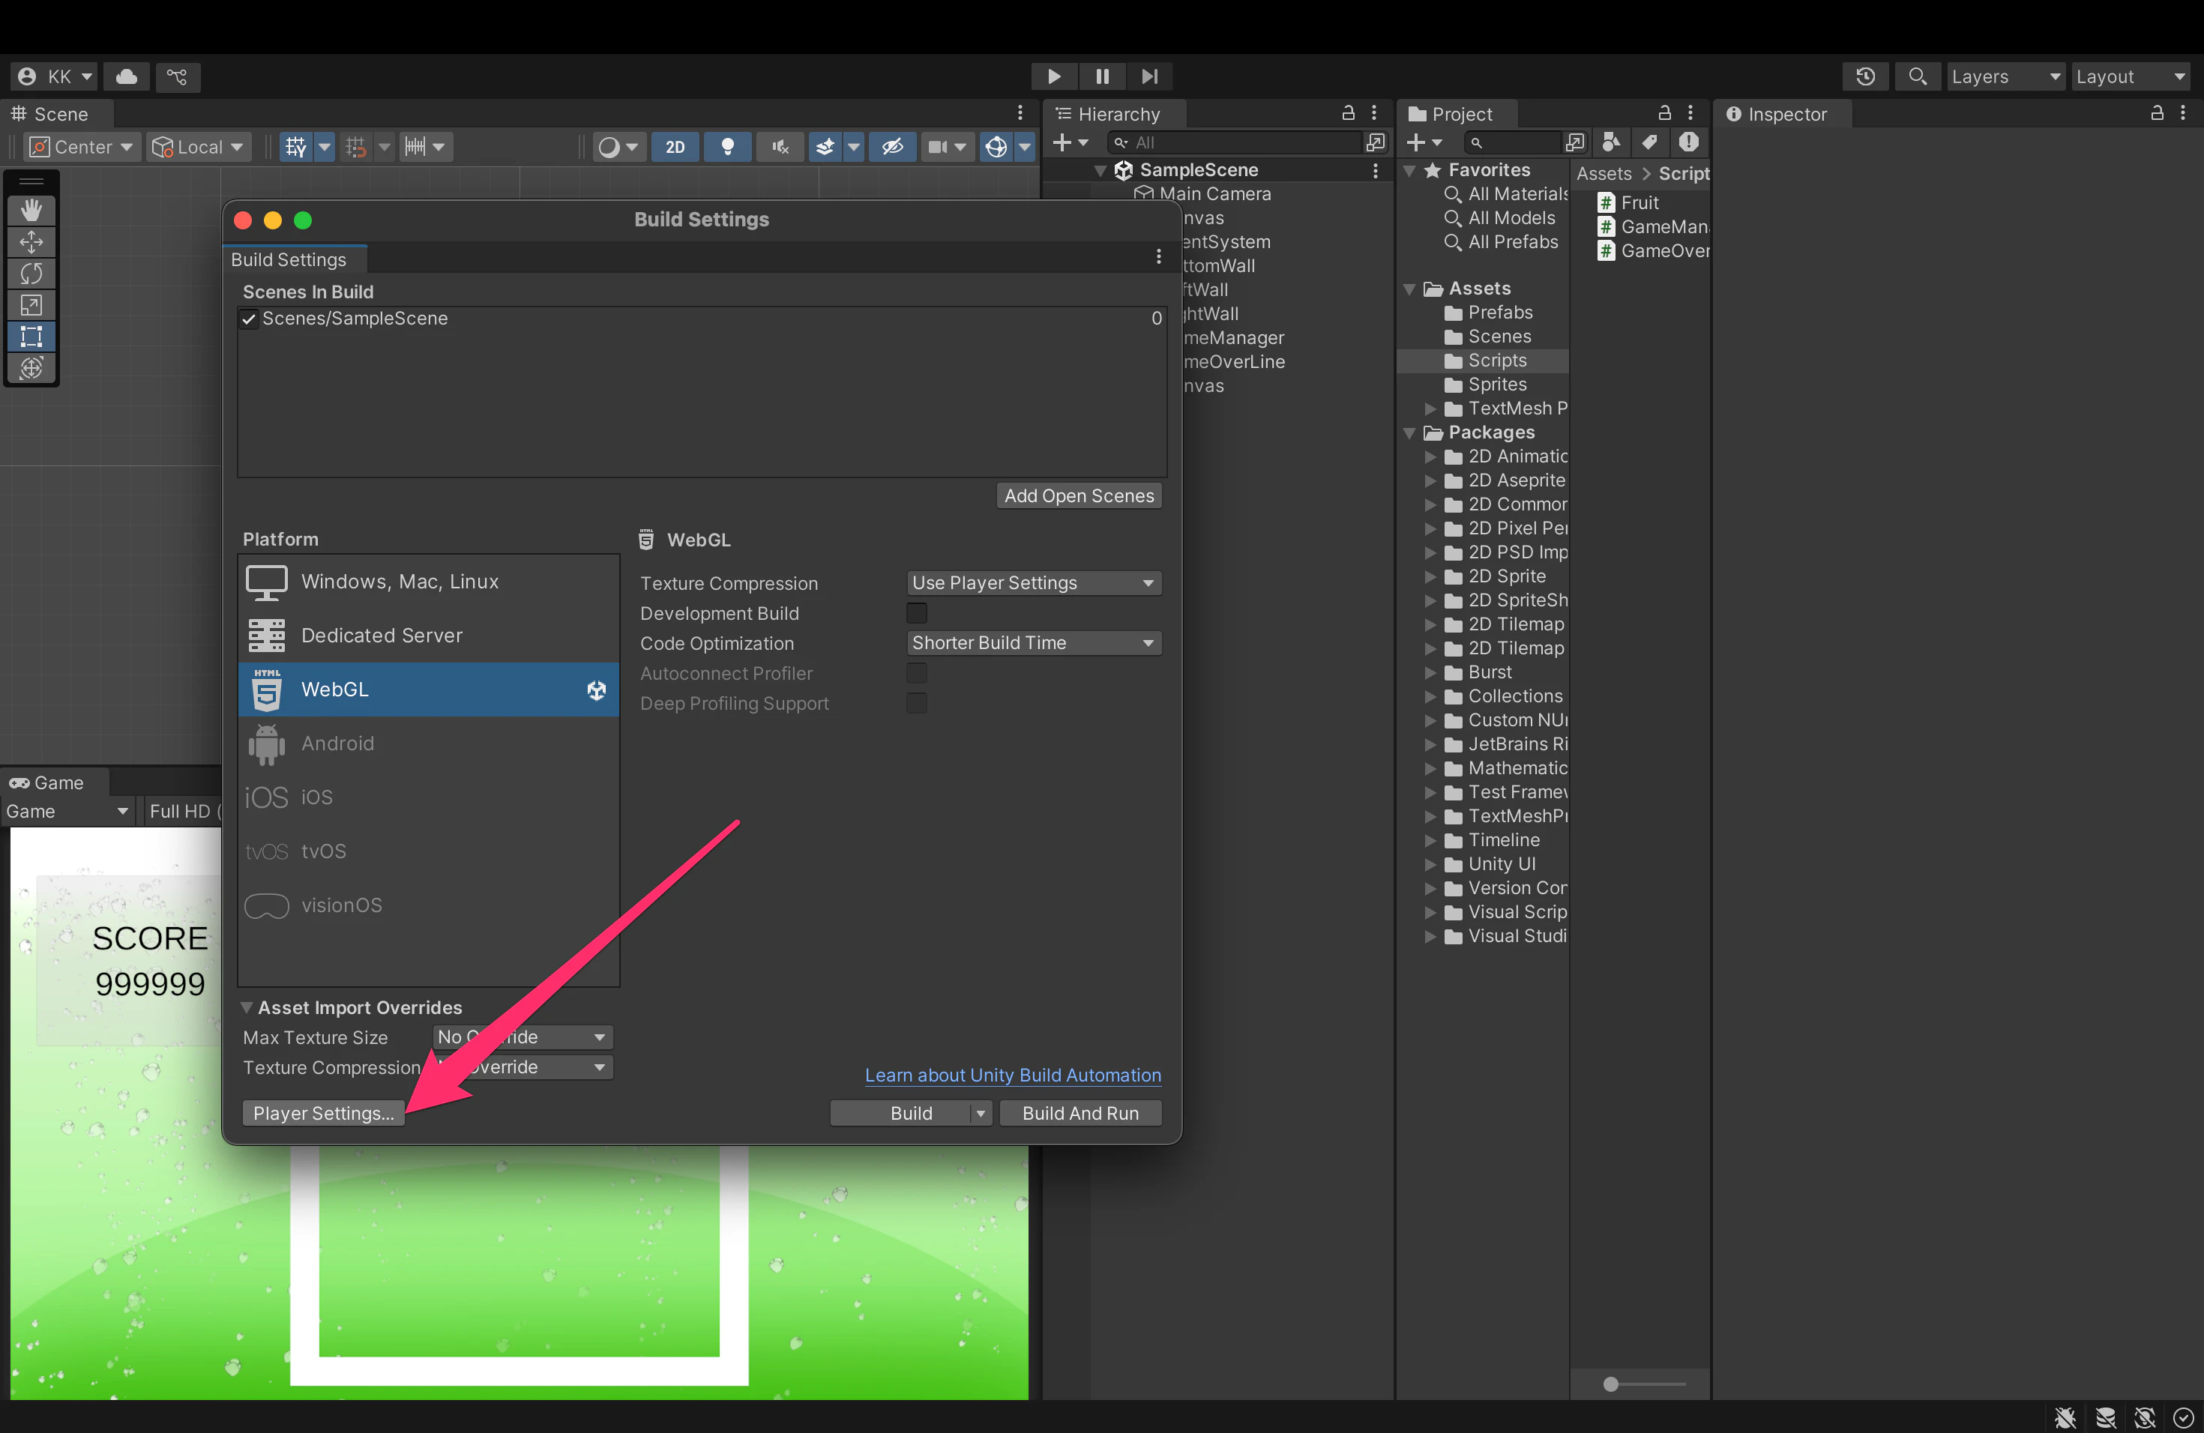Viewport: 2204px width, 1433px height.
Task: Search by label icon in Project
Action: 1649,142
